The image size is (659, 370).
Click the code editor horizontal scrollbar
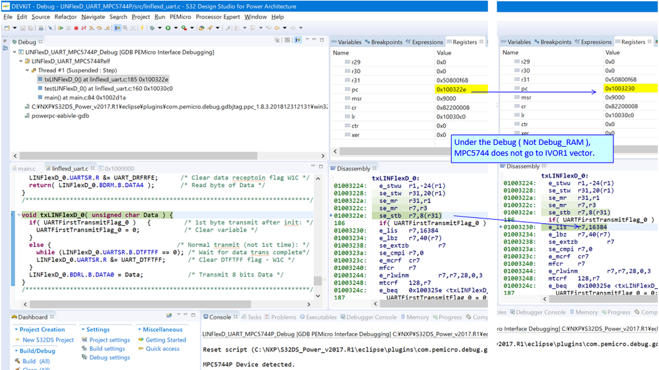(x=140, y=304)
